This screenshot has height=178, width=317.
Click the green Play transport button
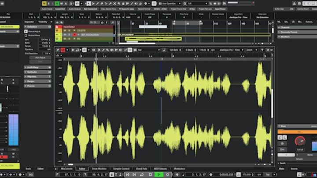pos(158,174)
